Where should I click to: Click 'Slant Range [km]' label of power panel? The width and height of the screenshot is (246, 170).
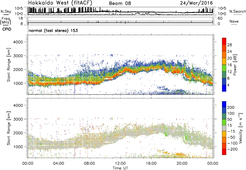pyautogui.click(x=9, y=65)
